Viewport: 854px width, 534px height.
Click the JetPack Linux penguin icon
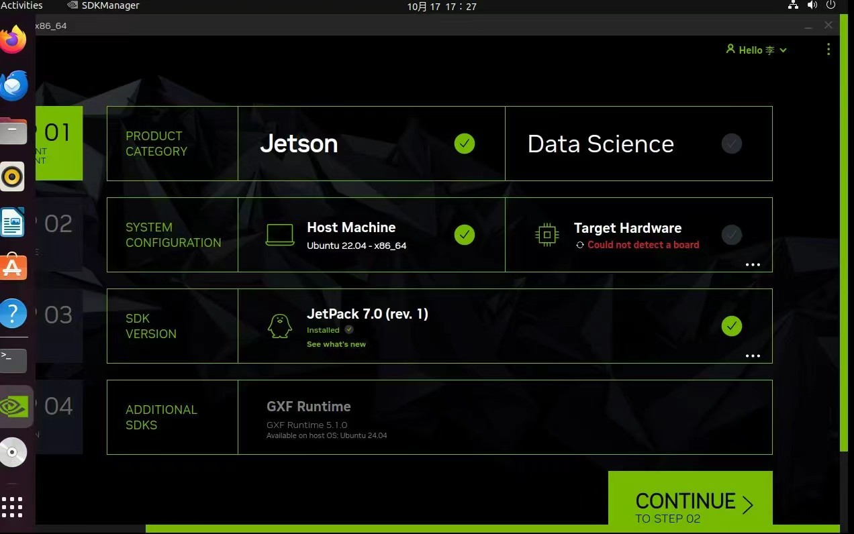(x=280, y=326)
